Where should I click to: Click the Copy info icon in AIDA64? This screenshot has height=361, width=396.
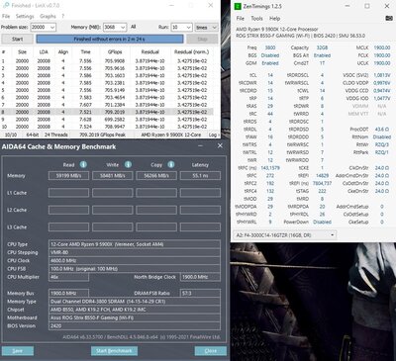point(171,164)
